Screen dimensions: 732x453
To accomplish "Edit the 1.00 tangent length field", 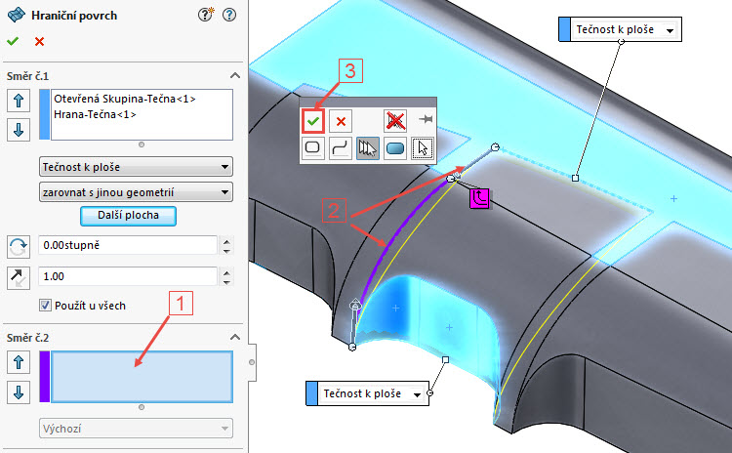I will 128,276.
